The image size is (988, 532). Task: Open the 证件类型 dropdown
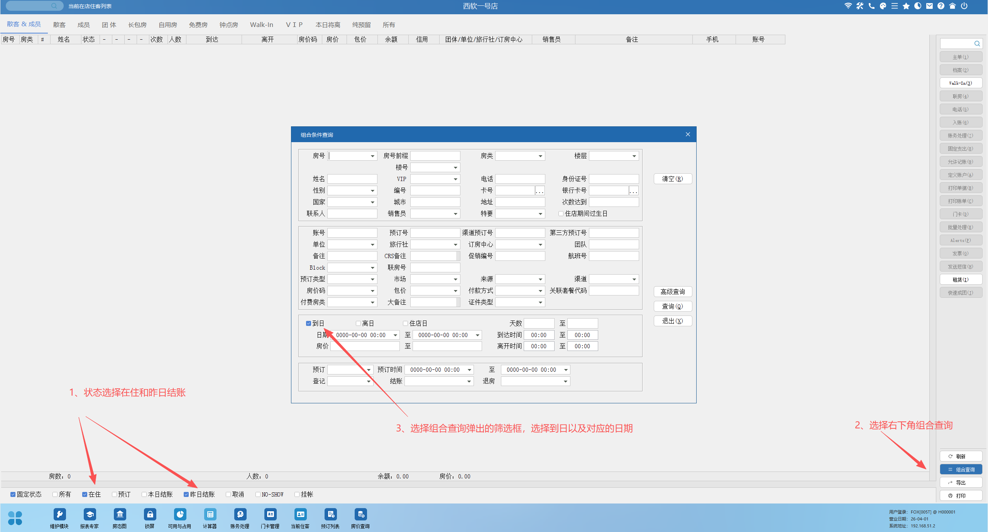point(540,302)
